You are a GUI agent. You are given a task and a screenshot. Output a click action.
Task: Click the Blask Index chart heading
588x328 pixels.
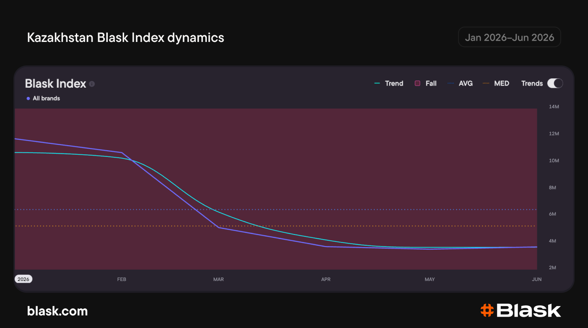coord(55,83)
